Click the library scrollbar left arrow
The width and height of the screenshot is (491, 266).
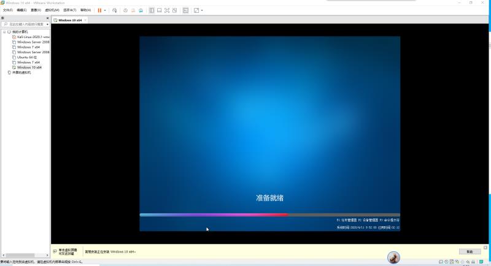point(4,255)
